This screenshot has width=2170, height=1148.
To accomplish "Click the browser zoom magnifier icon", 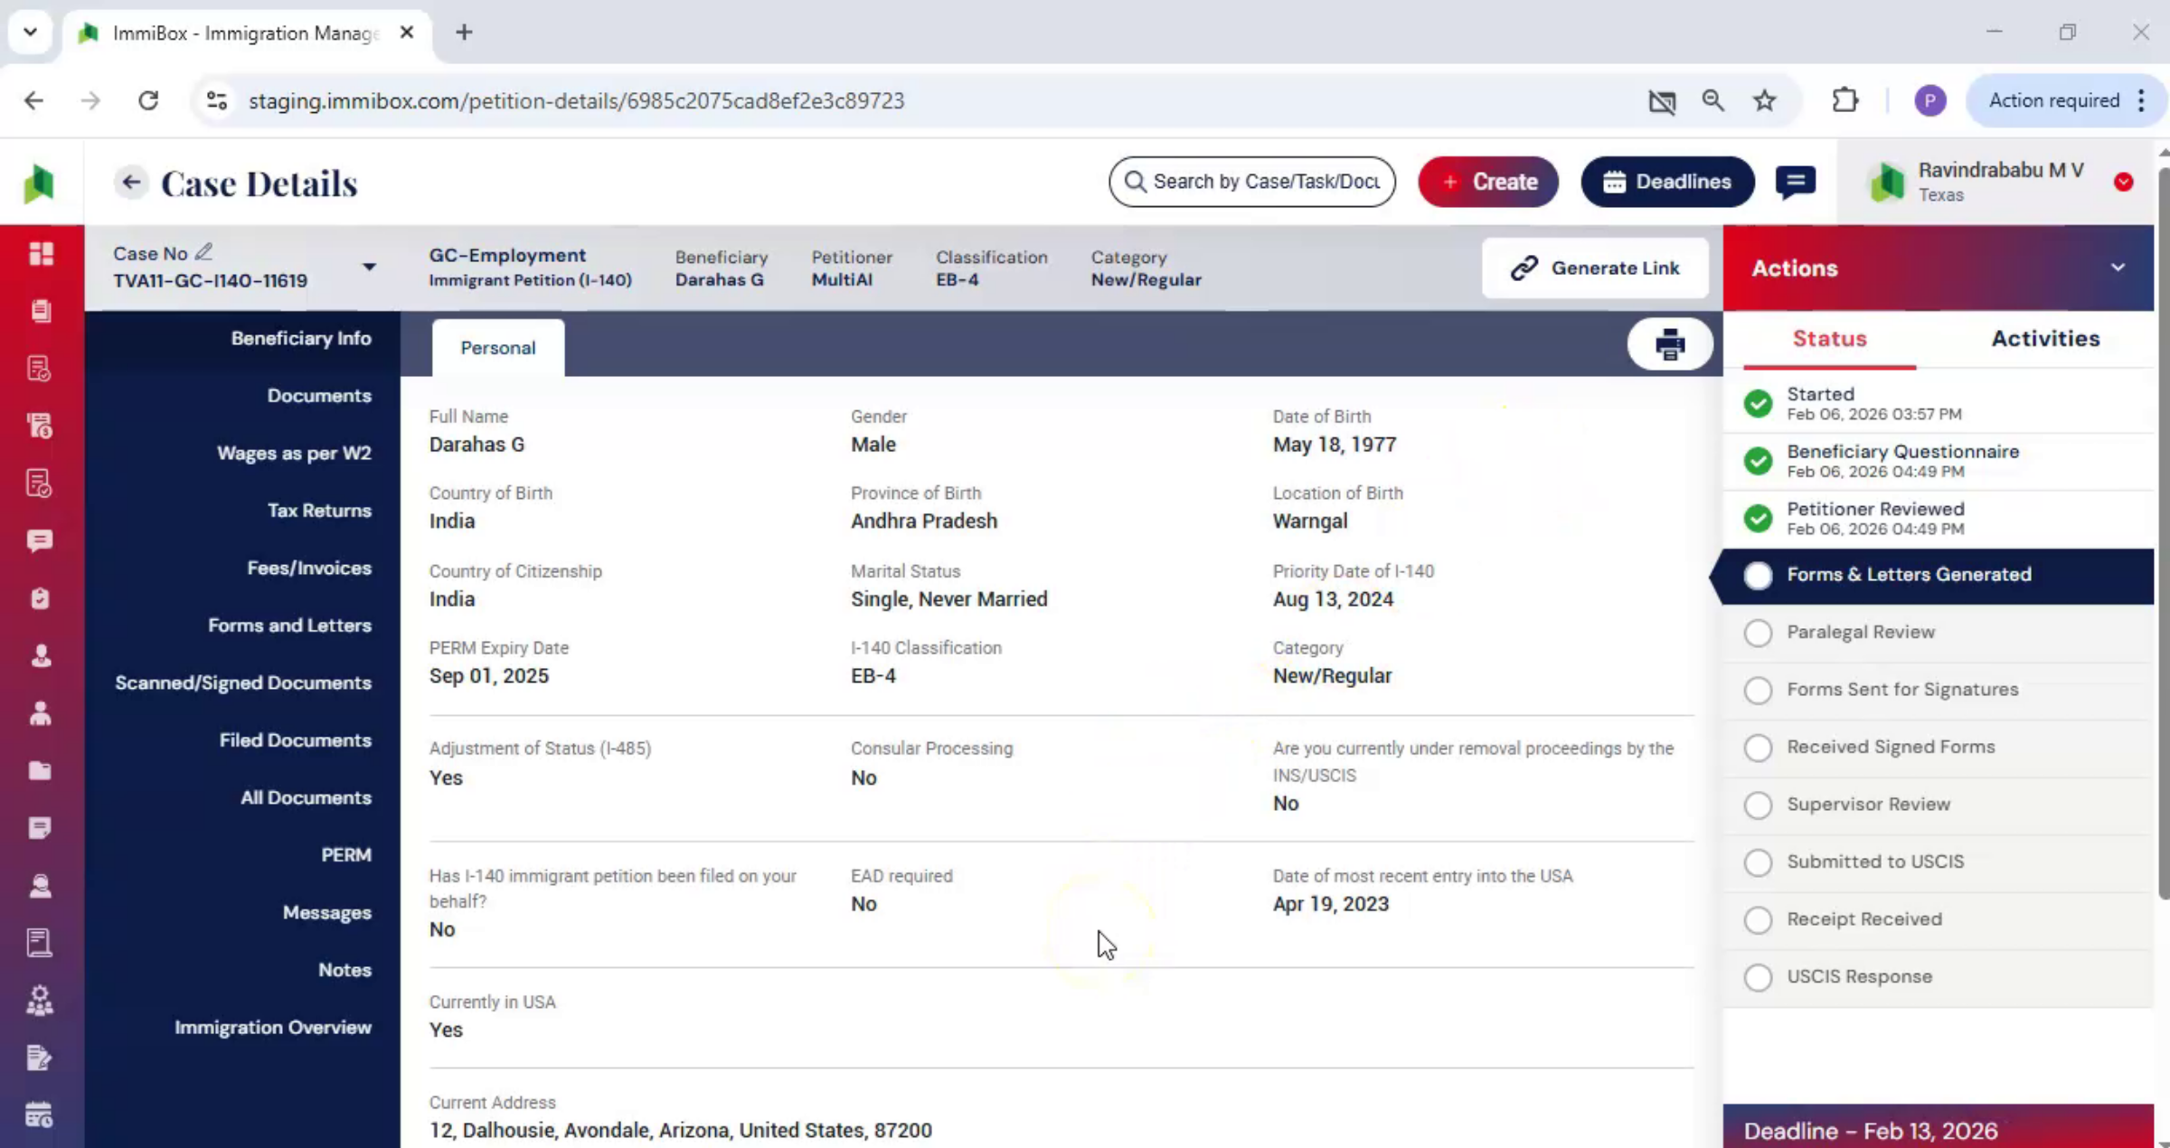I will [1712, 100].
